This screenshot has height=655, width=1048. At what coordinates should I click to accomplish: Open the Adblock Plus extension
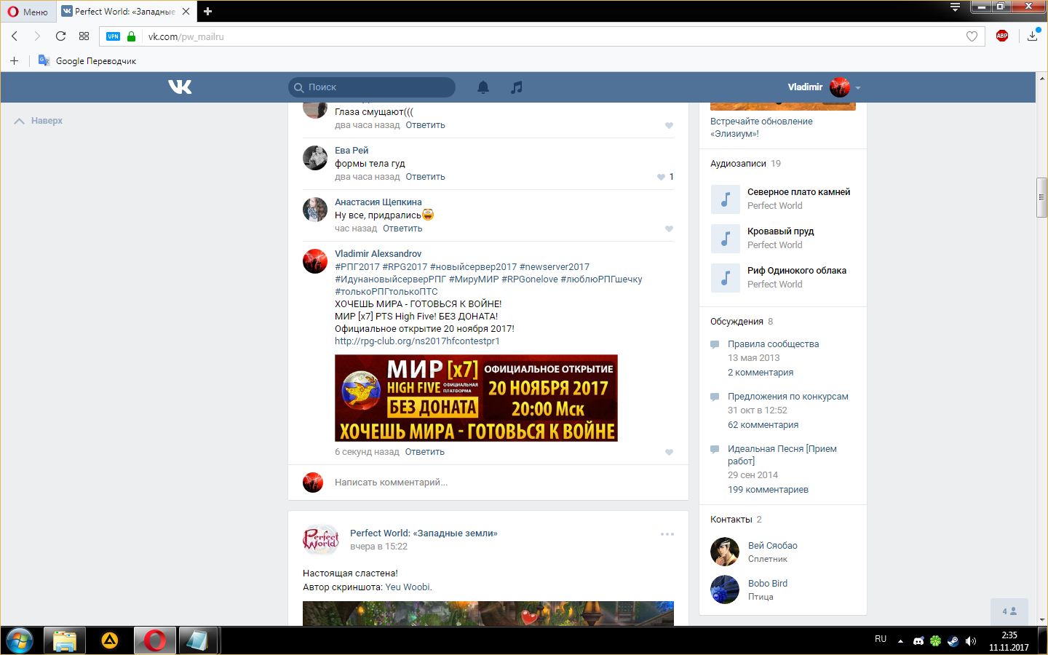pos(1002,36)
